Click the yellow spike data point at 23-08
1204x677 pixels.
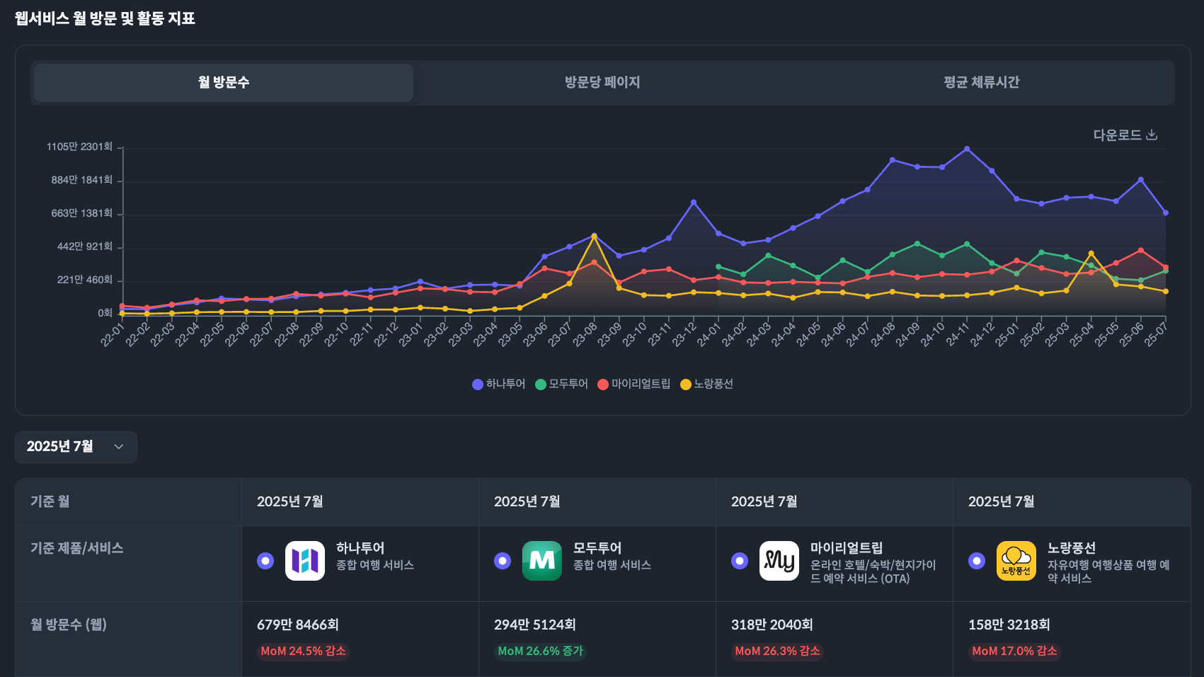[x=593, y=236]
